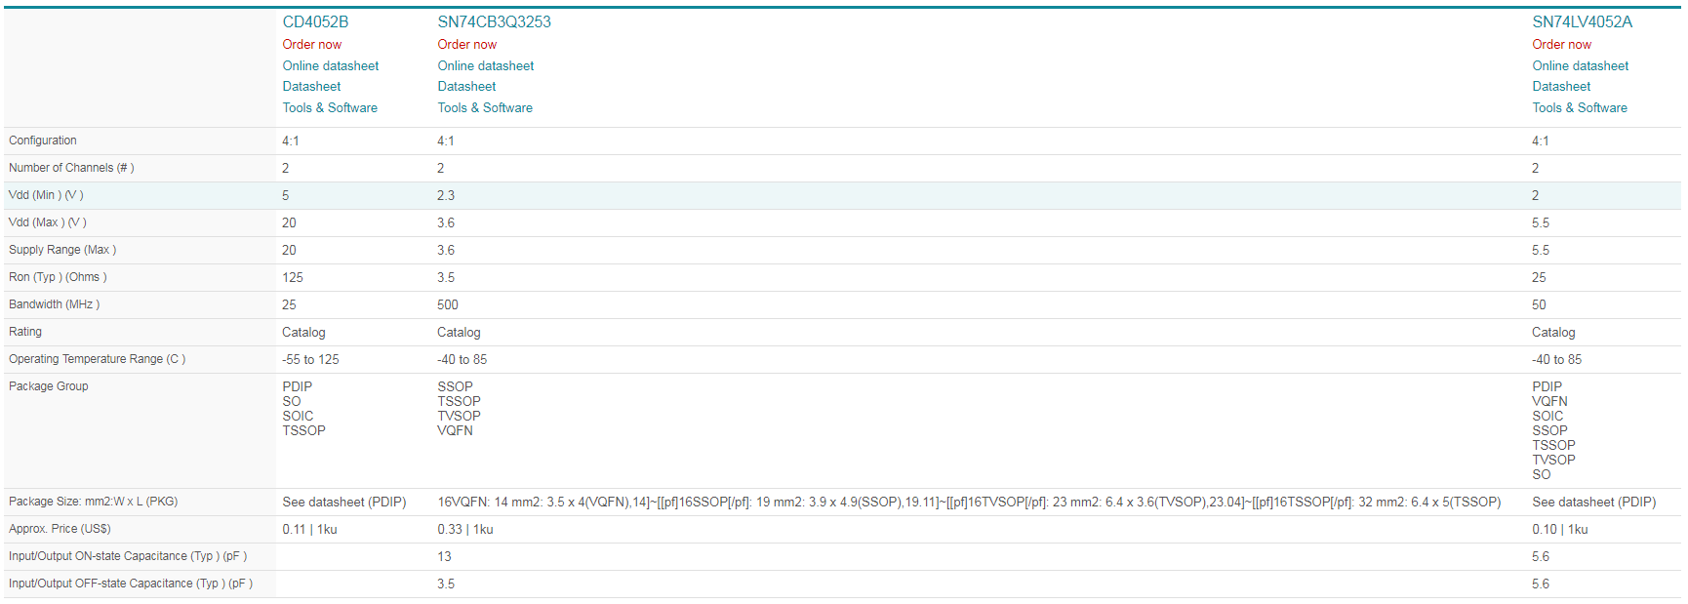The width and height of the screenshot is (1688, 604).
Task: Open Datasheet link under SN74LV4052A
Action: click(1561, 86)
